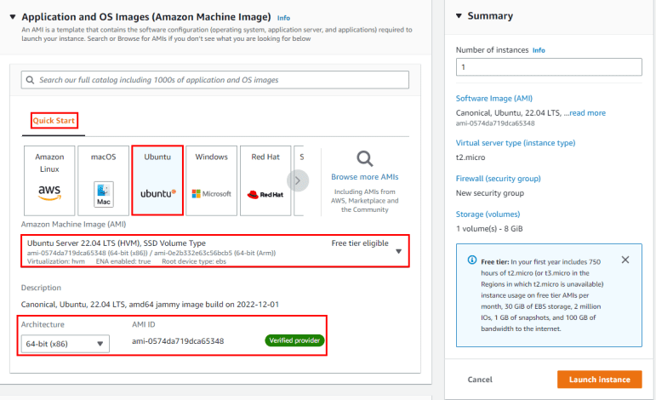656x400 pixels.
Task: Select the Red Hat image tile
Action: tap(265, 180)
